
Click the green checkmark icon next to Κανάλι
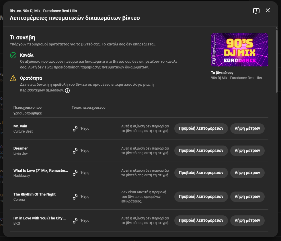(13, 55)
